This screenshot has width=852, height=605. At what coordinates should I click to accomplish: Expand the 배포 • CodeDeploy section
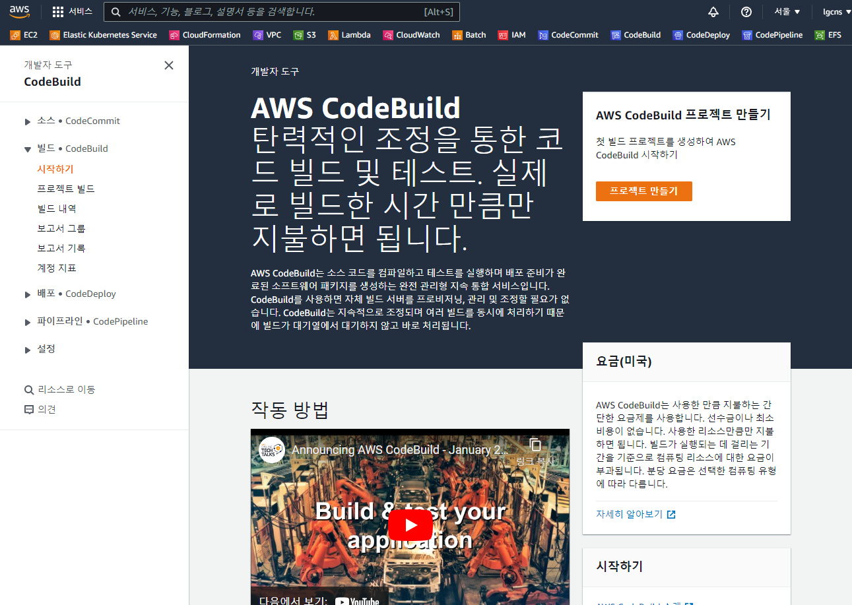[28, 294]
